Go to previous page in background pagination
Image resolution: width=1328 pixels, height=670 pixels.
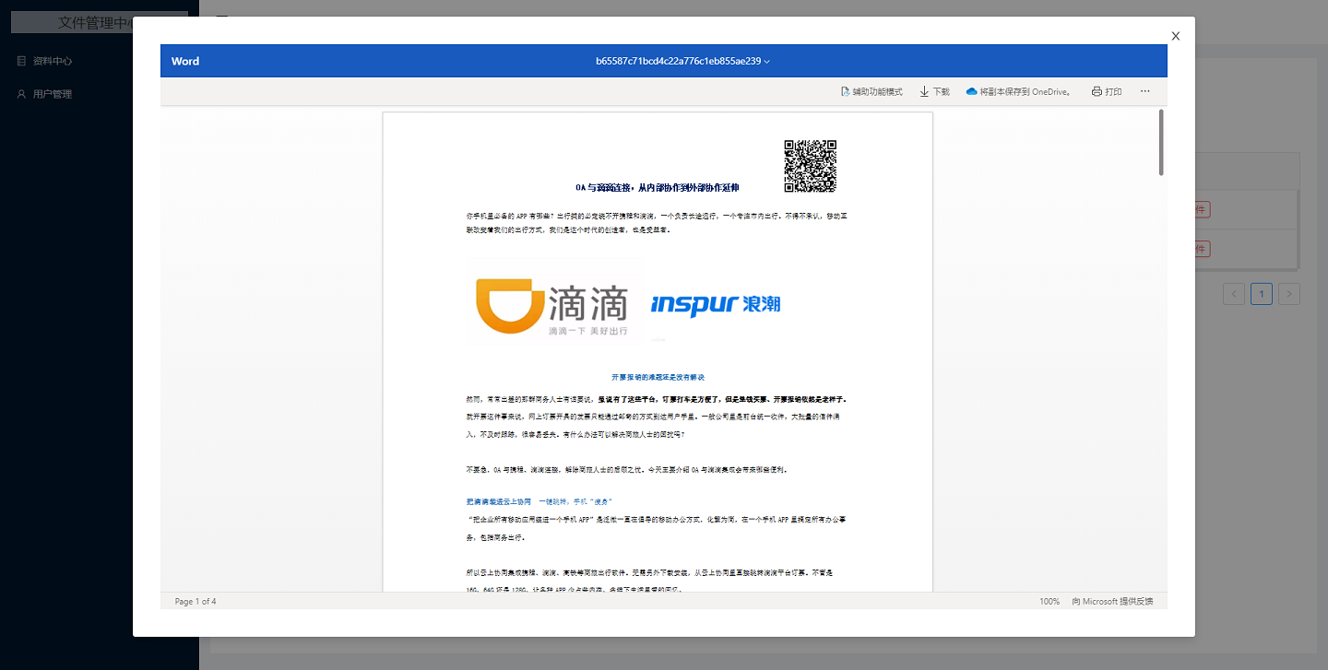[1234, 294]
